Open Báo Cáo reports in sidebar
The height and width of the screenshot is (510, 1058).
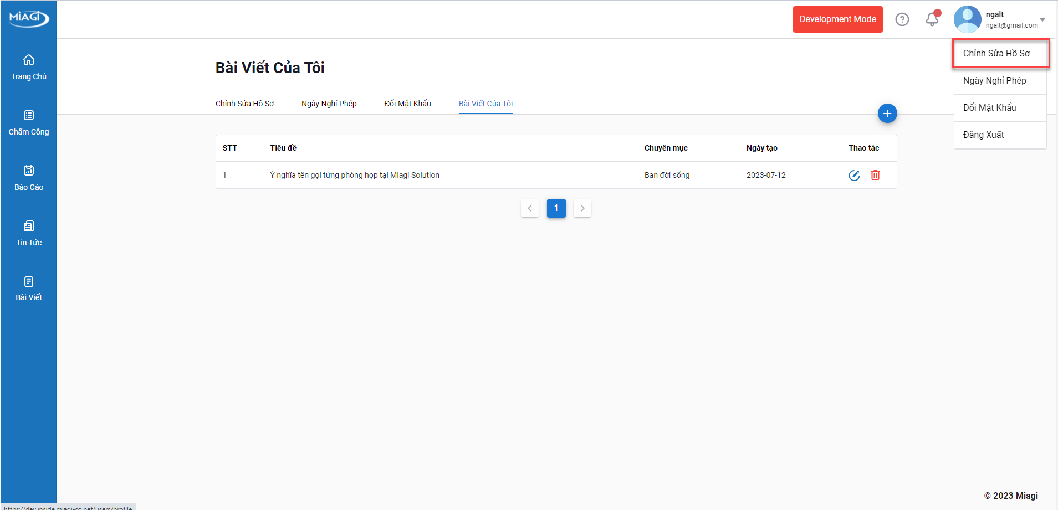(x=29, y=178)
